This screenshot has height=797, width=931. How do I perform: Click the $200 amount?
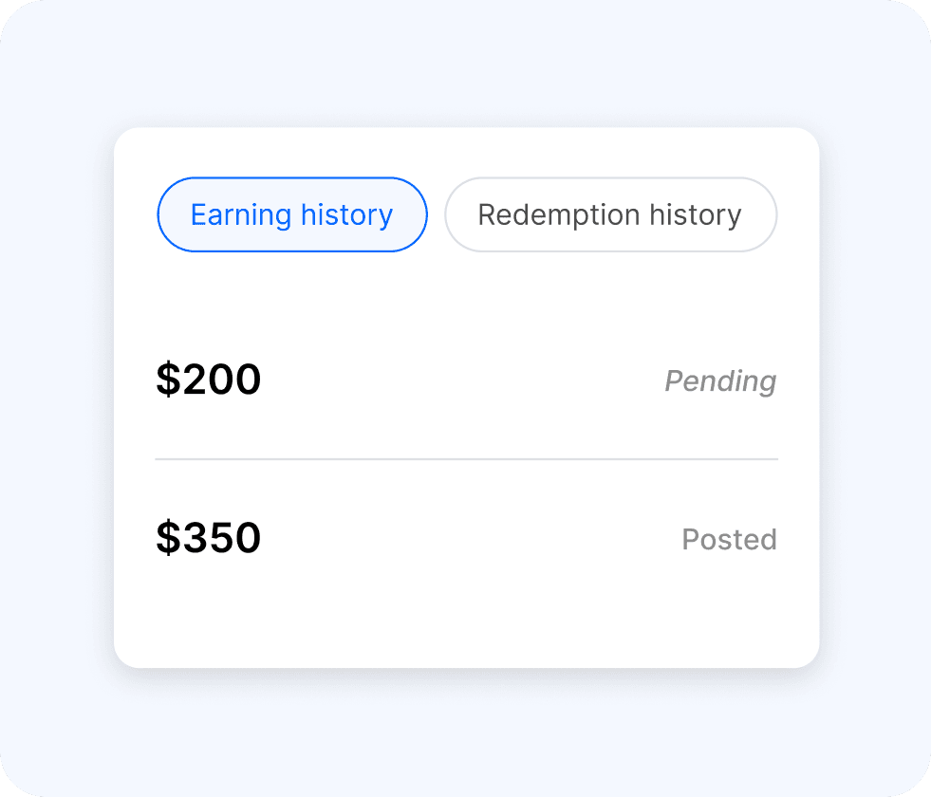click(209, 379)
